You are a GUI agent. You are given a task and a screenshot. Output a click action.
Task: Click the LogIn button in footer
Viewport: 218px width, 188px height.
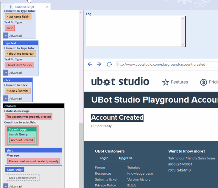[x=104, y=158]
